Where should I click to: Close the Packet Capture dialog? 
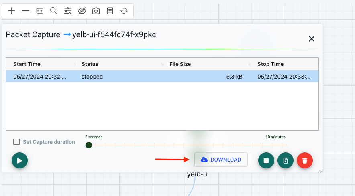[x=312, y=39]
